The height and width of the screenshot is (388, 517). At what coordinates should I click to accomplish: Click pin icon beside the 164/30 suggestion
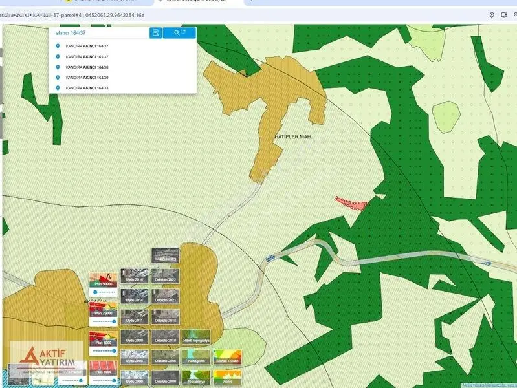pos(58,78)
